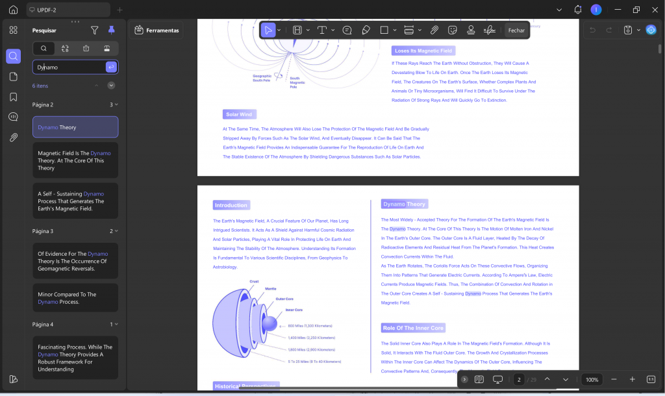
Task: Open the search filter funnel icon
Action: coord(95,30)
